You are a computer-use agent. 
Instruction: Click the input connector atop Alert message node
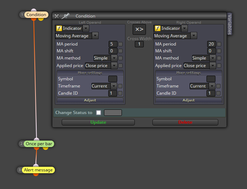coord(36,166)
